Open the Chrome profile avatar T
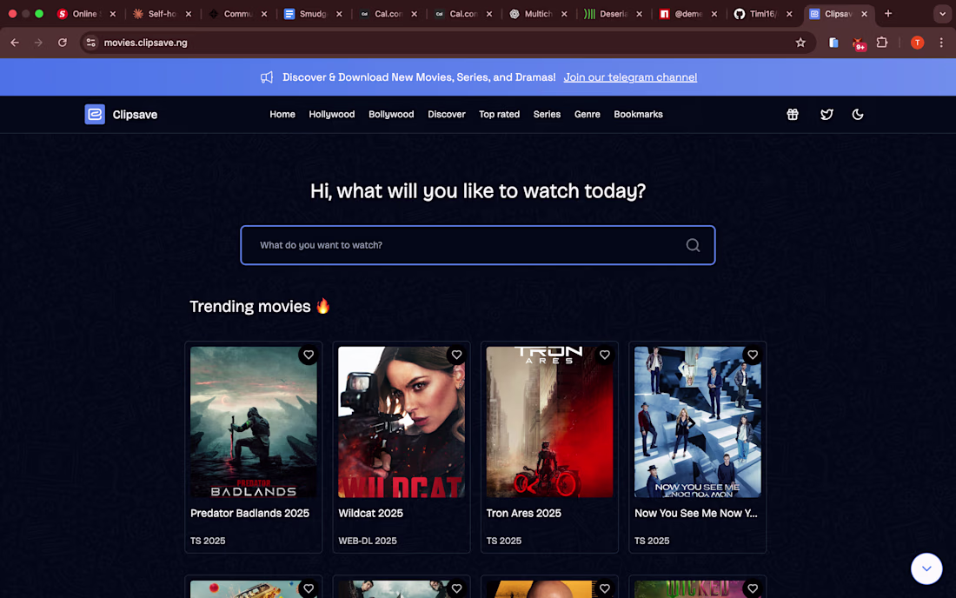This screenshot has height=598, width=956. coord(917,43)
